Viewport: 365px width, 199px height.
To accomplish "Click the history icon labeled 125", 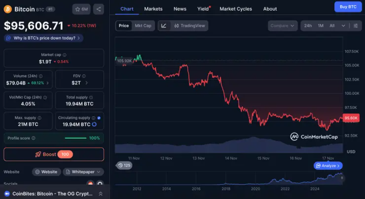I will (124, 165).
